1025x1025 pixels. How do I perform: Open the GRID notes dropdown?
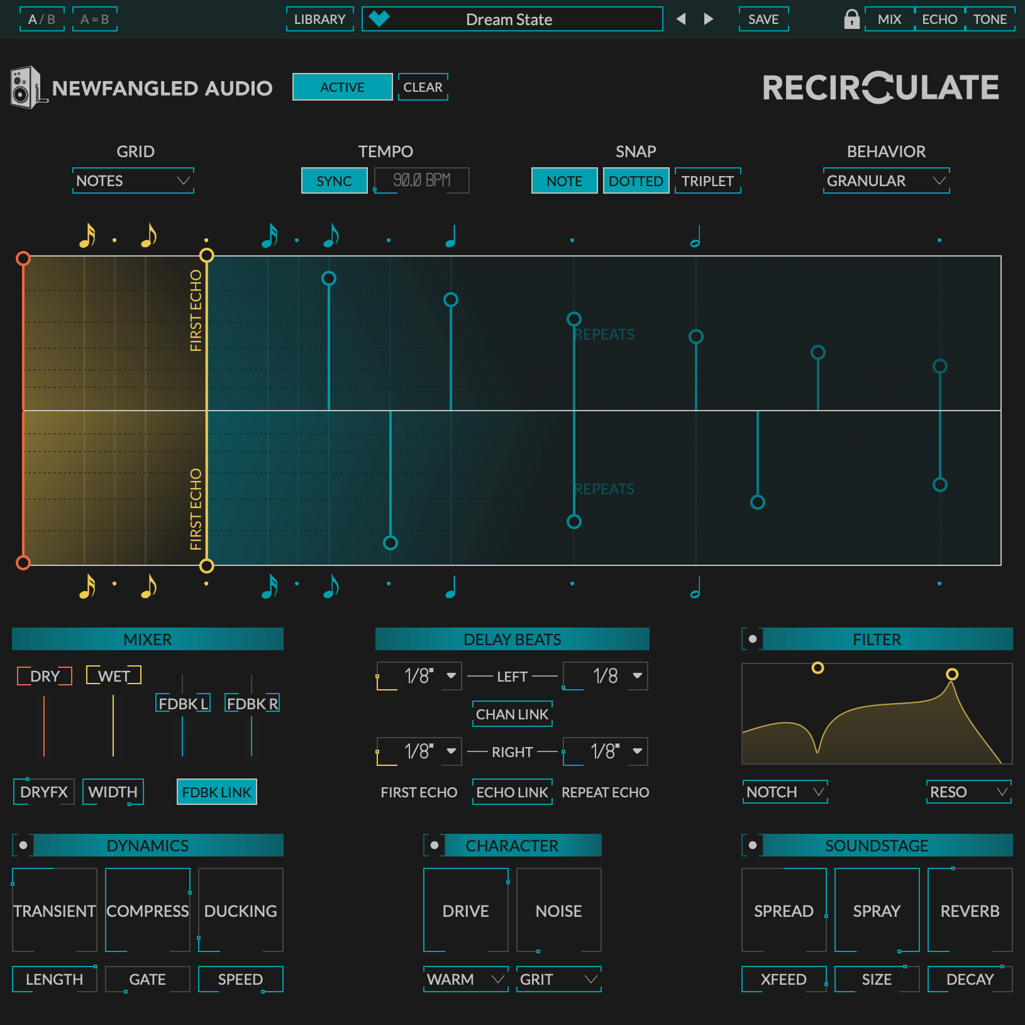pos(133,180)
